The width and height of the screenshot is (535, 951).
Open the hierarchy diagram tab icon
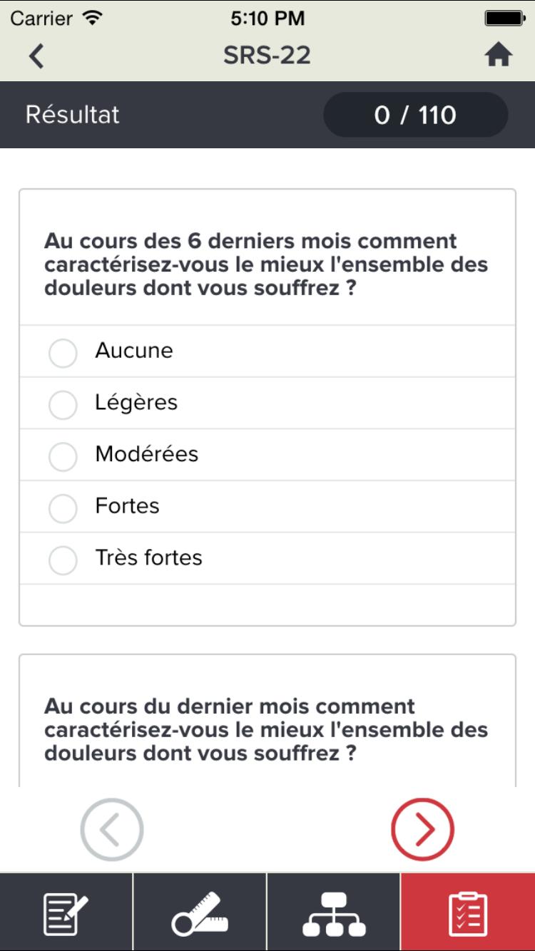point(334,913)
